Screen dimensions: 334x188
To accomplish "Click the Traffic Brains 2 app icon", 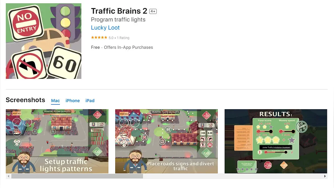I will 43,41.
